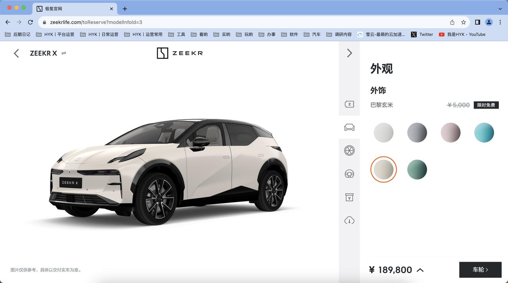Go back using the left chevron beside ZEEKR X

(16, 53)
